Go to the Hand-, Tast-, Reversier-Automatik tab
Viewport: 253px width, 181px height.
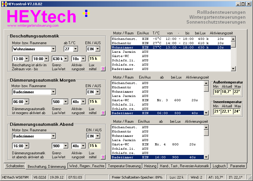(184, 166)
